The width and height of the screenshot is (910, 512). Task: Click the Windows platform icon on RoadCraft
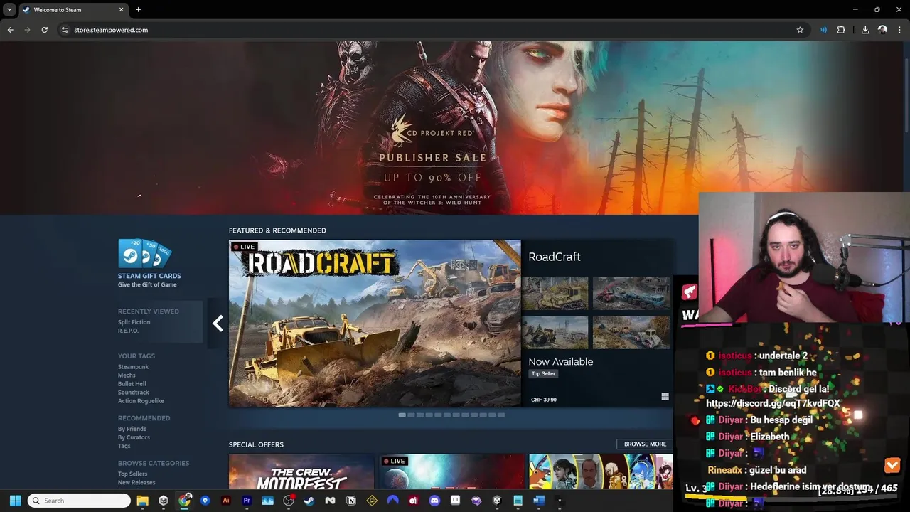click(665, 397)
